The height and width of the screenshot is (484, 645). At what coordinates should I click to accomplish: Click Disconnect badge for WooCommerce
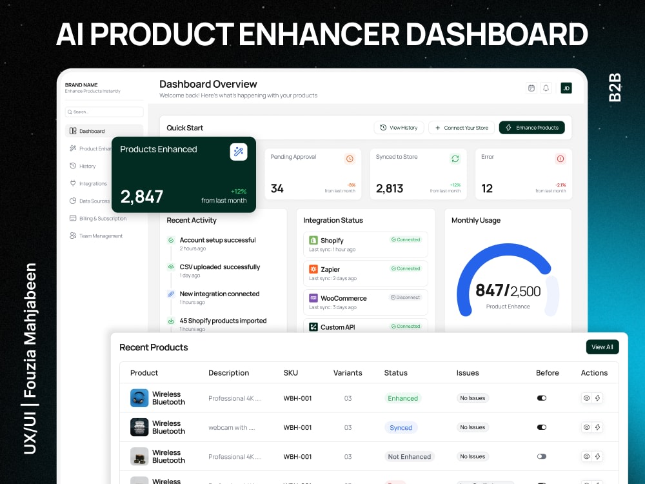(x=405, y=297)
